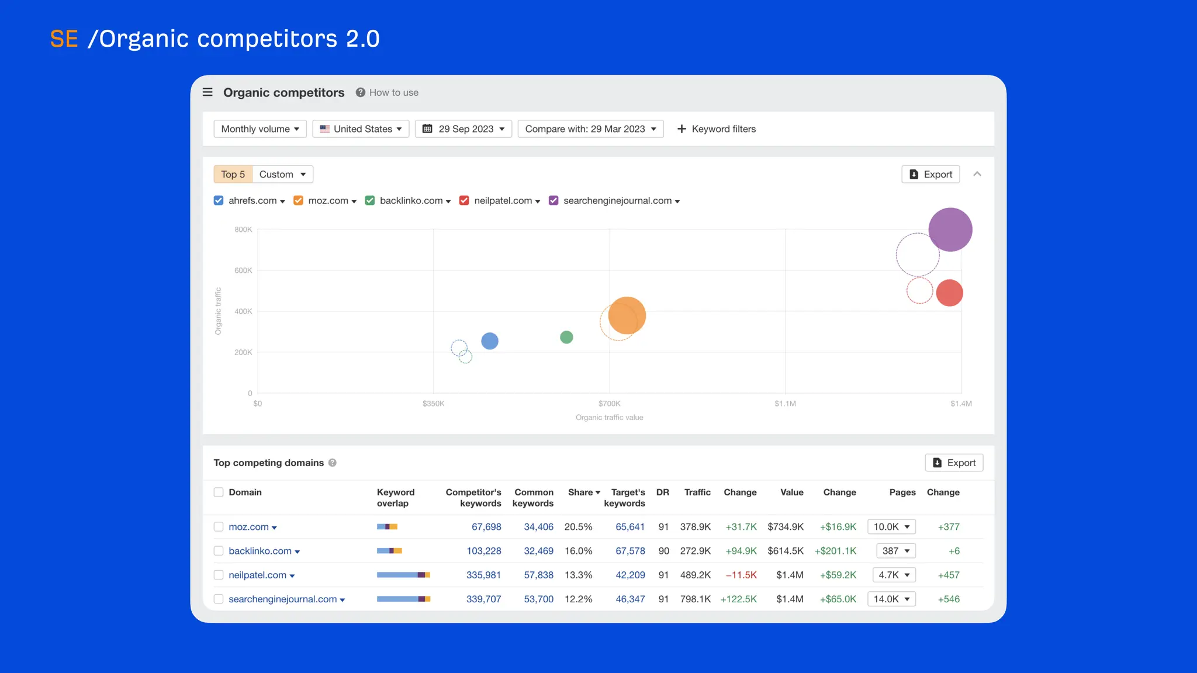The width and height of the screenshot is (1197, 673).
Task: Click the Traffic column header
Action: pos(697,492)
